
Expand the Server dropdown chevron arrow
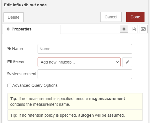tap(118, 62)
